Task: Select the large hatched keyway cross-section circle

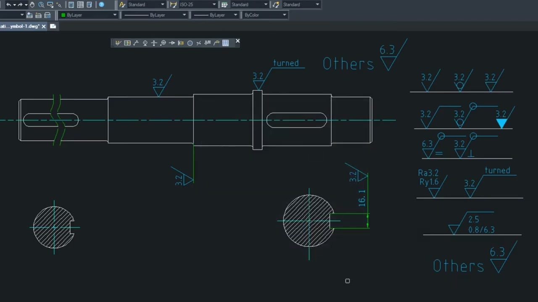Action: [x=309, y=221]
